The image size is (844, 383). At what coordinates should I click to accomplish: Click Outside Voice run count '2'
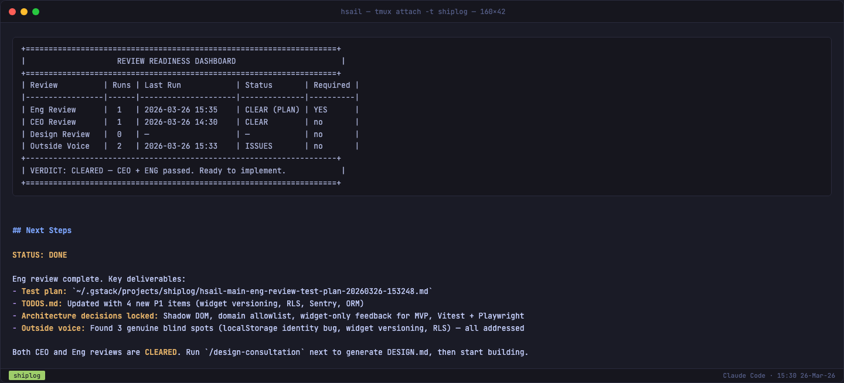(120, 146)
